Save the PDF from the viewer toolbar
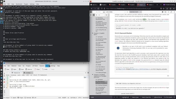Viewport: 176px width, 99px height. click(165, 12)
